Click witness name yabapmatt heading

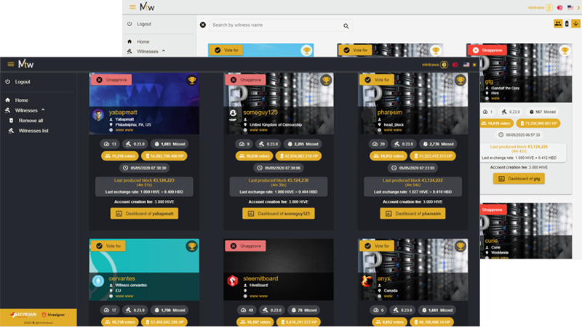tap(123, 113)
